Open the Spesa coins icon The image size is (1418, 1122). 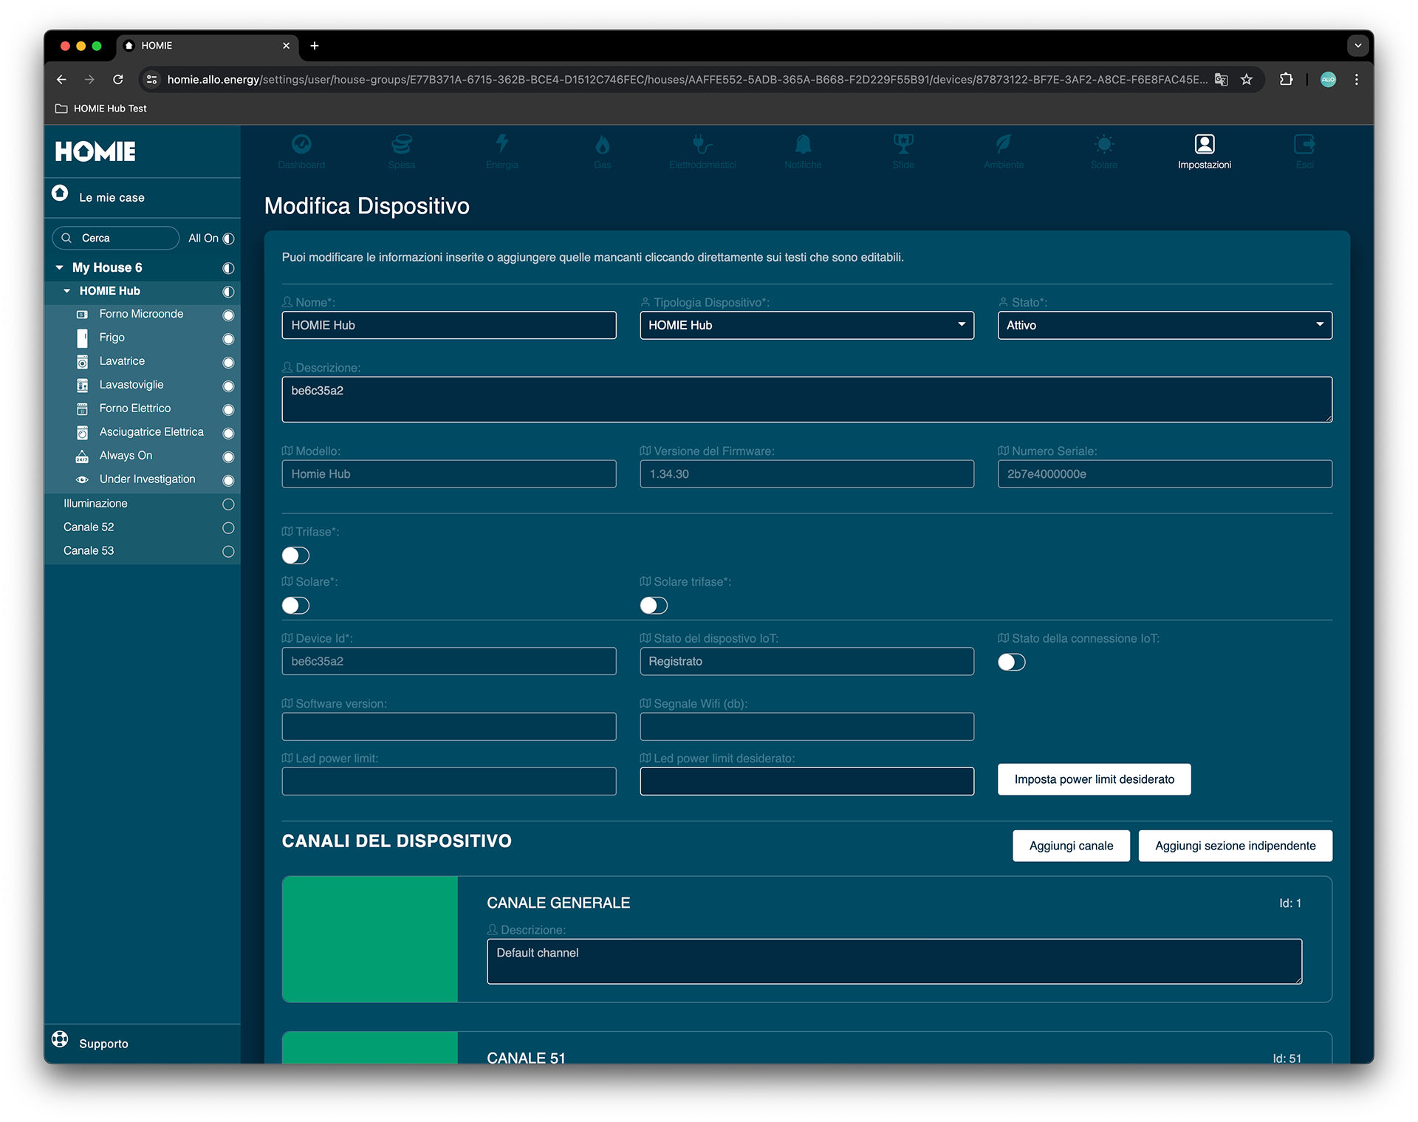402,144
